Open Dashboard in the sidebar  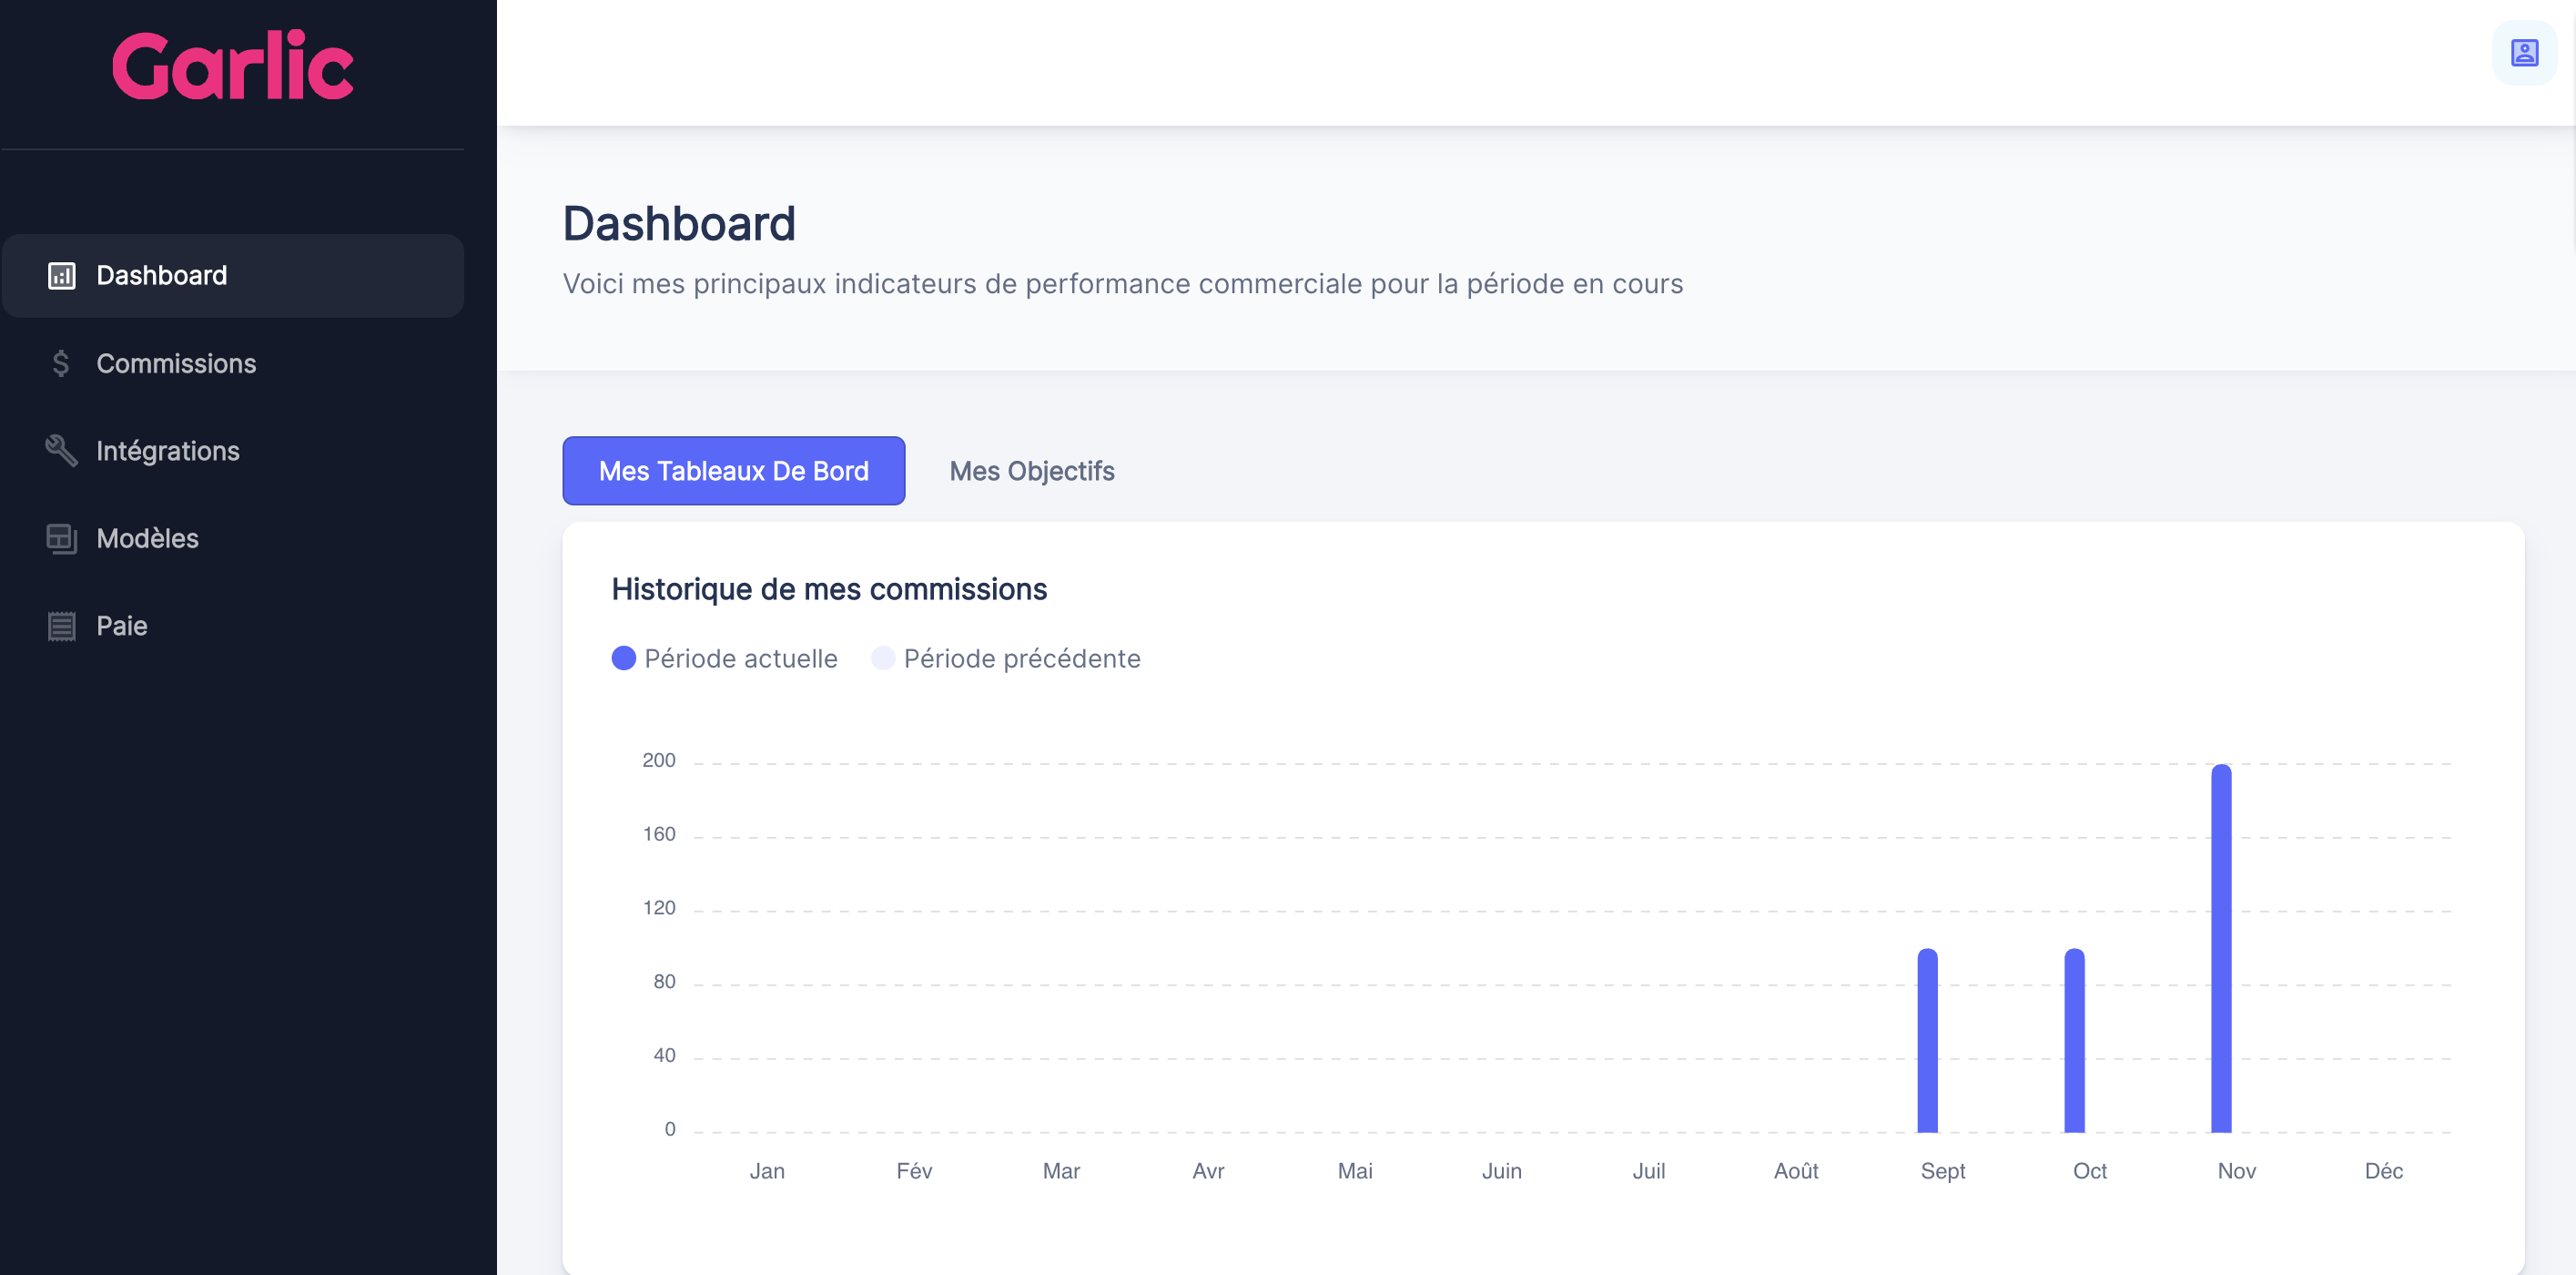click(x=233, y=275)
